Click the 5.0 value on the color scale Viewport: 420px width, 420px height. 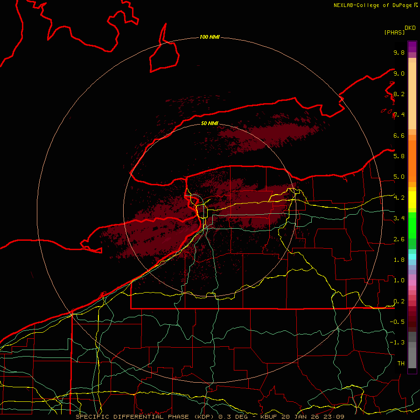399,177
